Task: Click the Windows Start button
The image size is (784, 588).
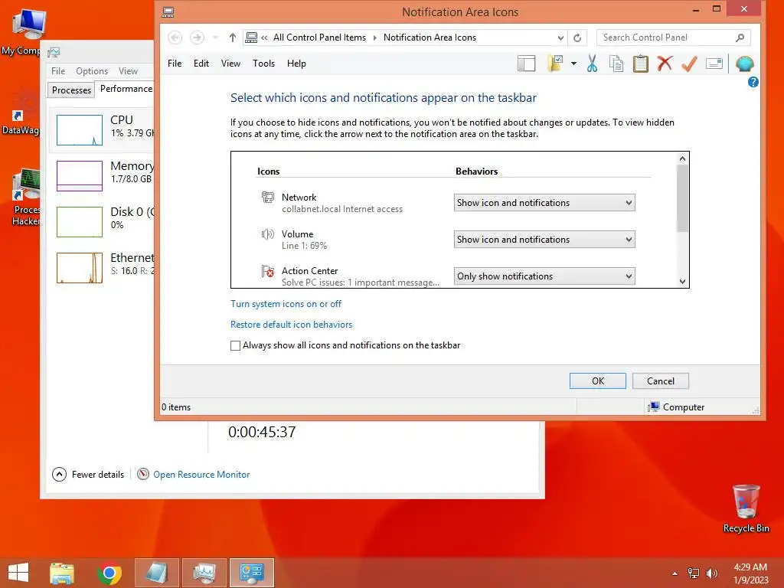Action: tap(18, 573)
